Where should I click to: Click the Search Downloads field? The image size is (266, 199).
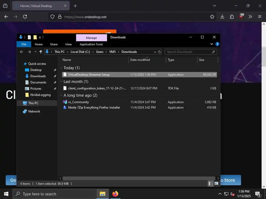tap(191, 52)
